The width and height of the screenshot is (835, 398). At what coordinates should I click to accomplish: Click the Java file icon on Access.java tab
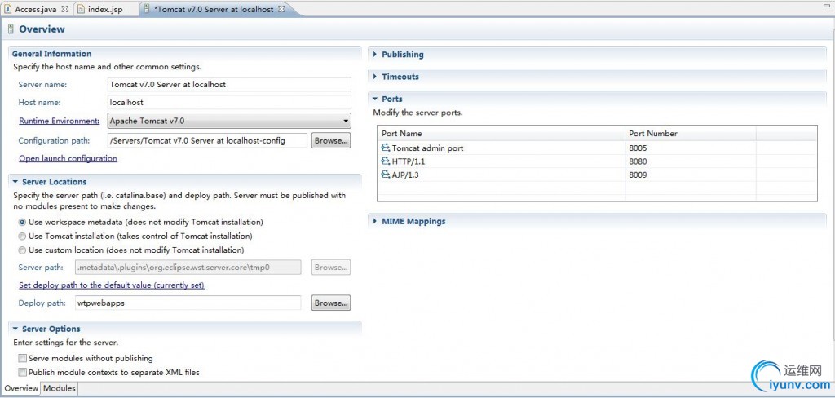[8, 10]
